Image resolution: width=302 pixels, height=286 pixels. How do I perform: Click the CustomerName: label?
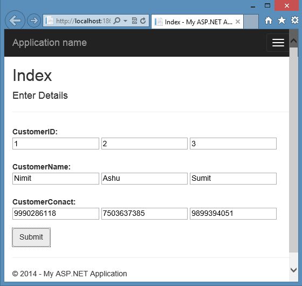[x=42, y=167]
